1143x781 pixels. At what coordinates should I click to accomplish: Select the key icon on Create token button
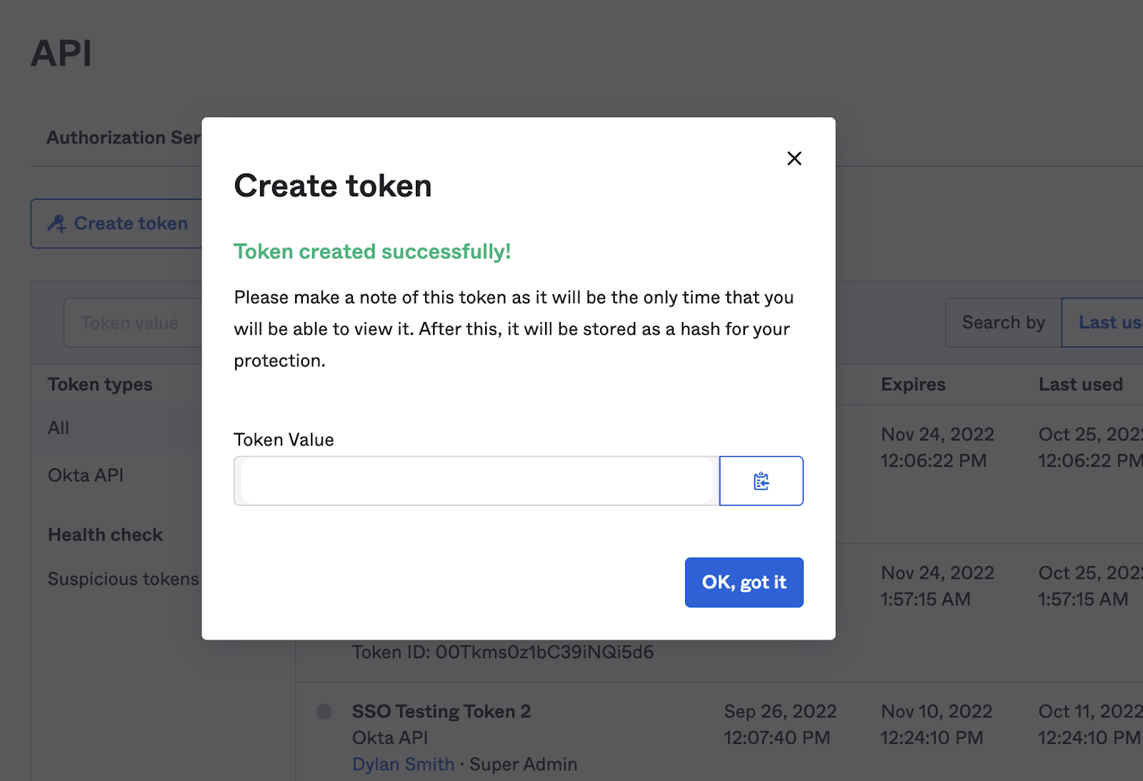click(58, 223)
